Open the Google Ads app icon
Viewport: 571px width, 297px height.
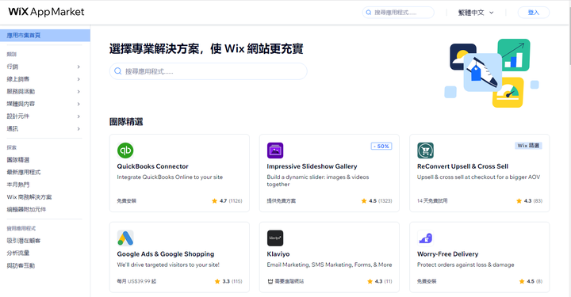pyautogui.click(x=125, y=238)
